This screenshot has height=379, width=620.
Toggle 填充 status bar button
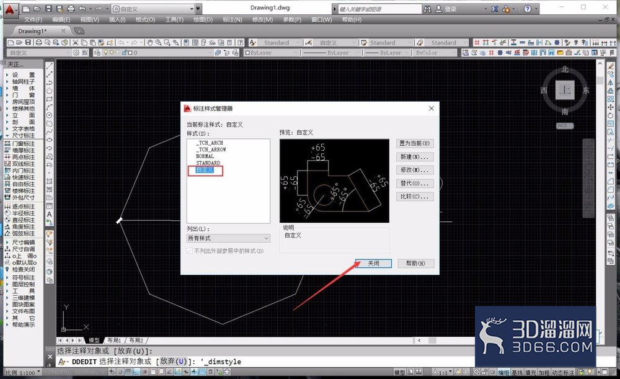tap(530, 372)
